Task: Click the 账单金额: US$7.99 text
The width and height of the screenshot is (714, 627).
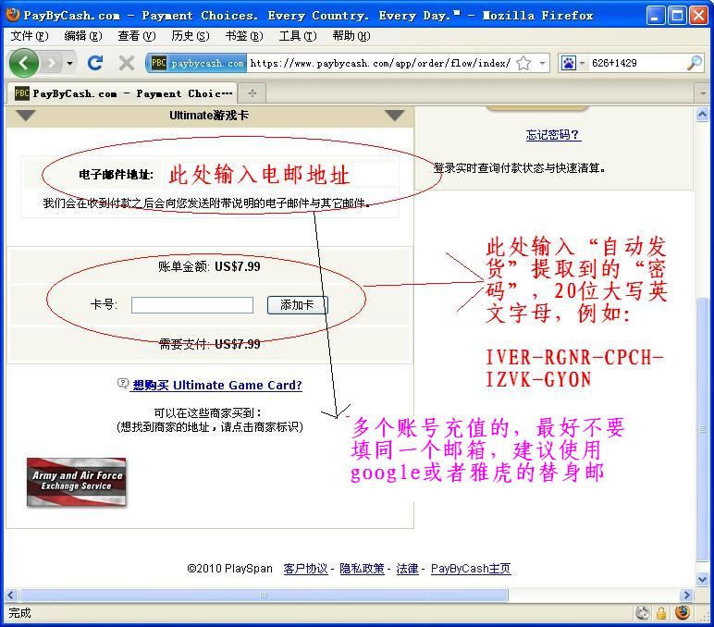Action: (x=209, y=266)
